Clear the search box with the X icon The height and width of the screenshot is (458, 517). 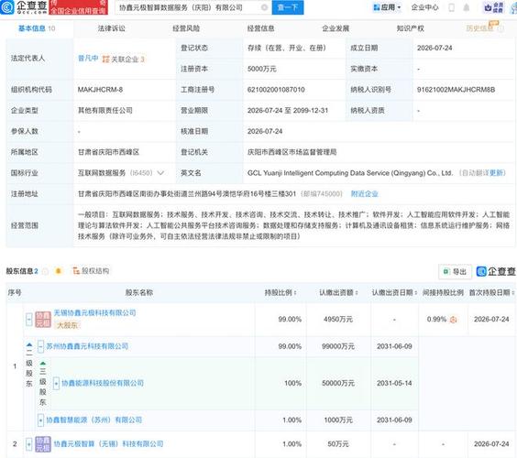coord(264,7)
